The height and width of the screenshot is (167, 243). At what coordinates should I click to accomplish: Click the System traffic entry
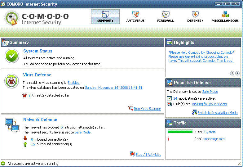(x=210, y=132)
